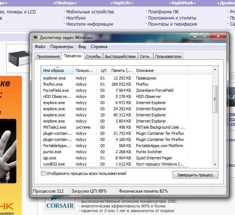This screenshot has width=235, height=215.
Task: Select the rundll32.exe process row
Action: coord(115,164)
